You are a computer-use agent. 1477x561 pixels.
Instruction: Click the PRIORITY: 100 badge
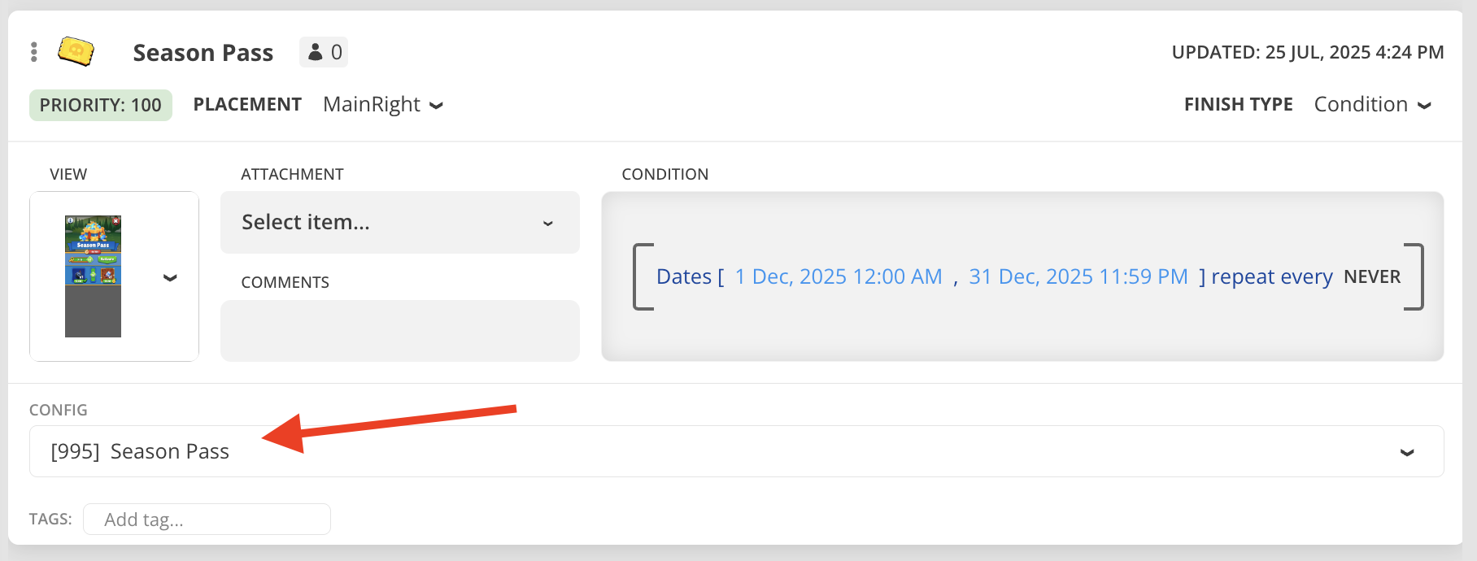(100, 104)
